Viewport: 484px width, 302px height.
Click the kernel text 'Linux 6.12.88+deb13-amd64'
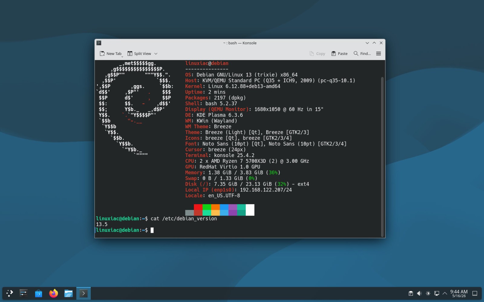(244, 86)
